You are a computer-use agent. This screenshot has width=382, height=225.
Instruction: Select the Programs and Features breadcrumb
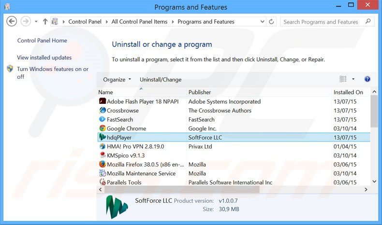point(206,22)
